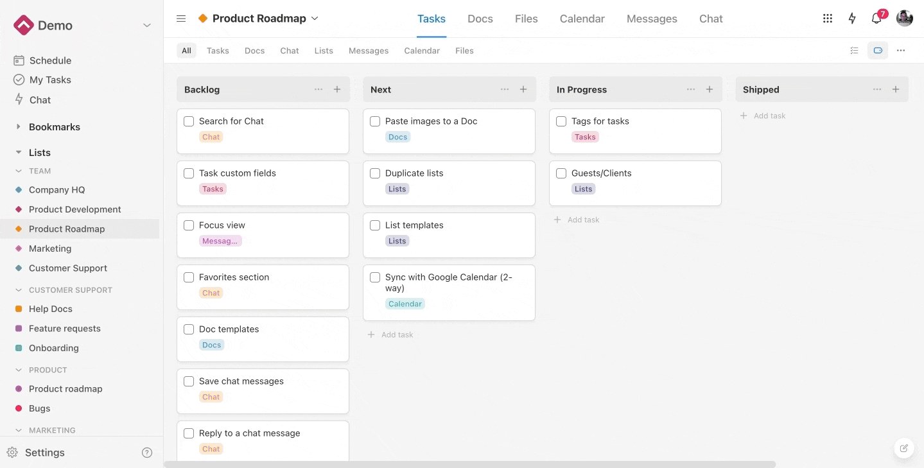This screenshot has width=924, height=468.
Task: Open the hamburger menu beside Product Roadmap
Action: click(x=180, y=19)
